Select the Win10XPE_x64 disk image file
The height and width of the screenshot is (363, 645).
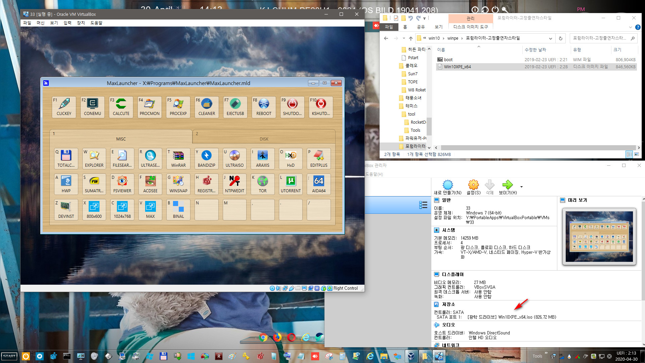click(x=536, y=67)
